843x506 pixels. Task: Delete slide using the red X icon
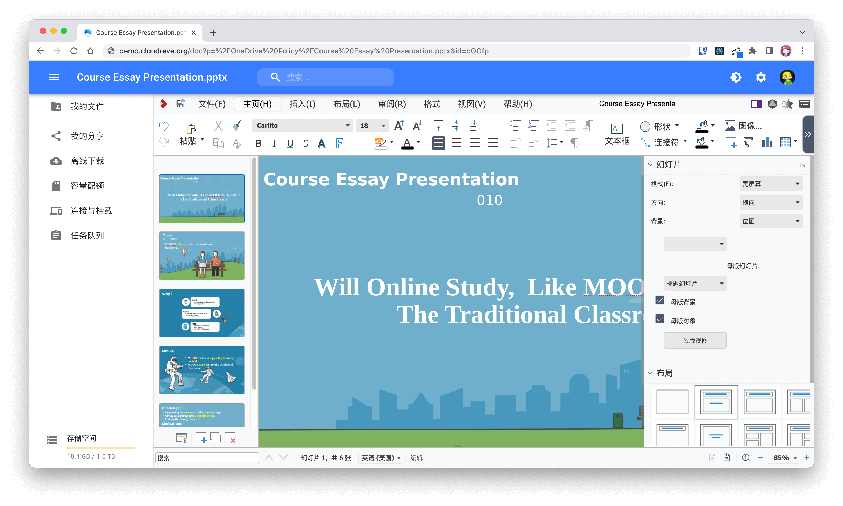(230, 437)
